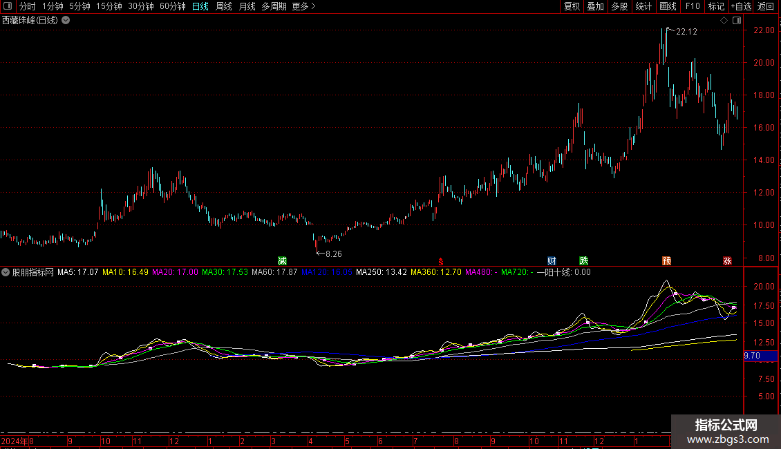Image resolution: width=781 pixels, height=449 pixels.
Task: Click the 9.70 value box on indicator axis
Action: (x=760, y=356)
